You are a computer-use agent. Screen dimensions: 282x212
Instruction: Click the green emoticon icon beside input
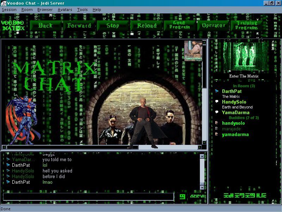tap(182, 196)
